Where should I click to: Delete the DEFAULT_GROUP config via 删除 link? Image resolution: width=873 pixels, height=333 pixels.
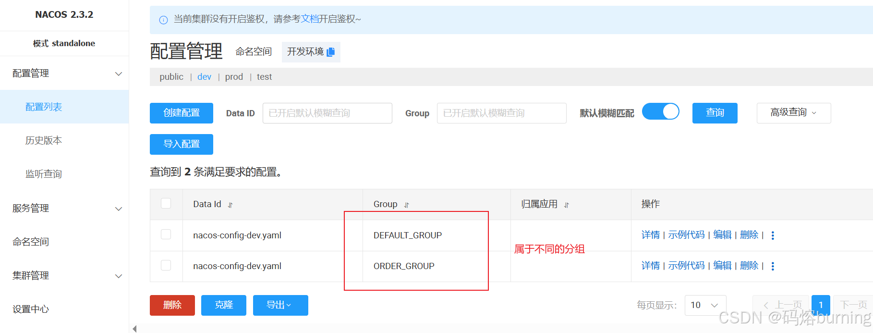point(749,235)
